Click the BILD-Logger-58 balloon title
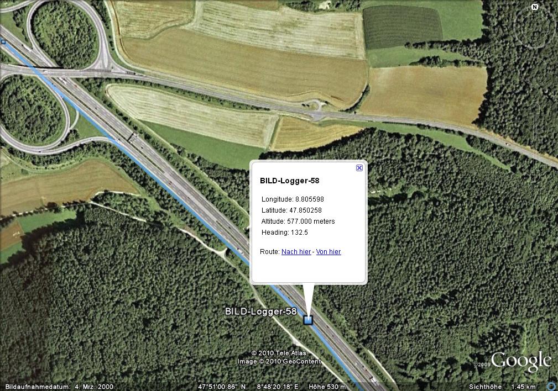 (290, 181)
